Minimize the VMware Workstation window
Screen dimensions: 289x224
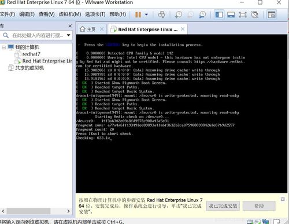[x=242, y=2]
